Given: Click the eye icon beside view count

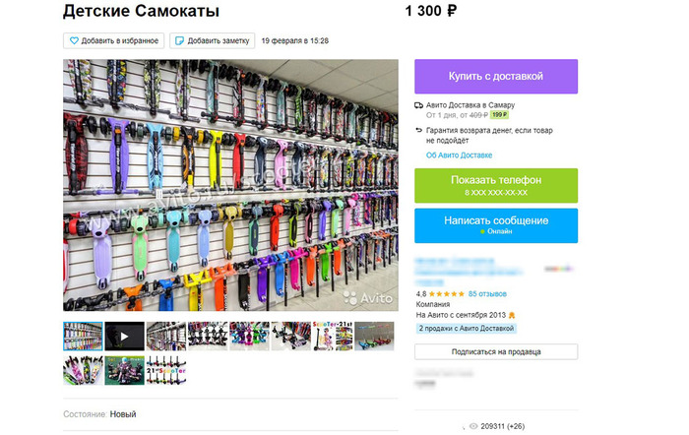Looking at the screenshot, I should point(473,426).
